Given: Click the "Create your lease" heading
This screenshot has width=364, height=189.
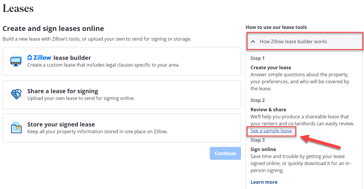Looking at the screenshot, I should [x=271, y=67].
